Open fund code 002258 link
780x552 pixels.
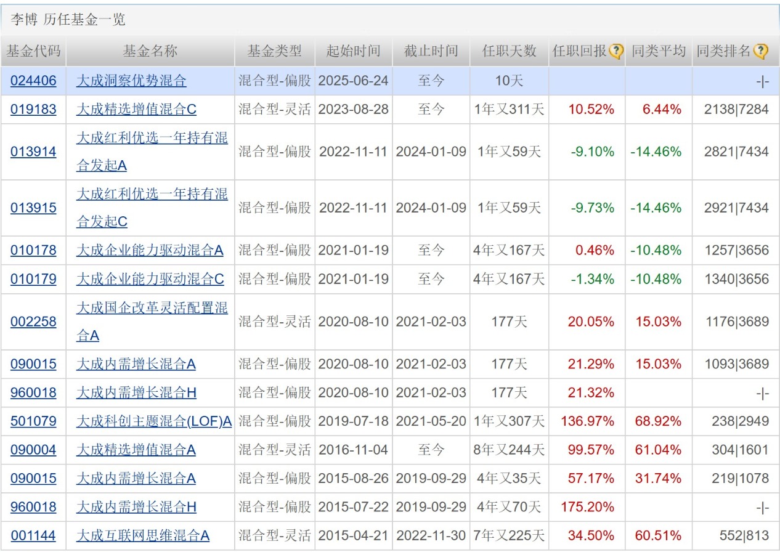[33, 322]
